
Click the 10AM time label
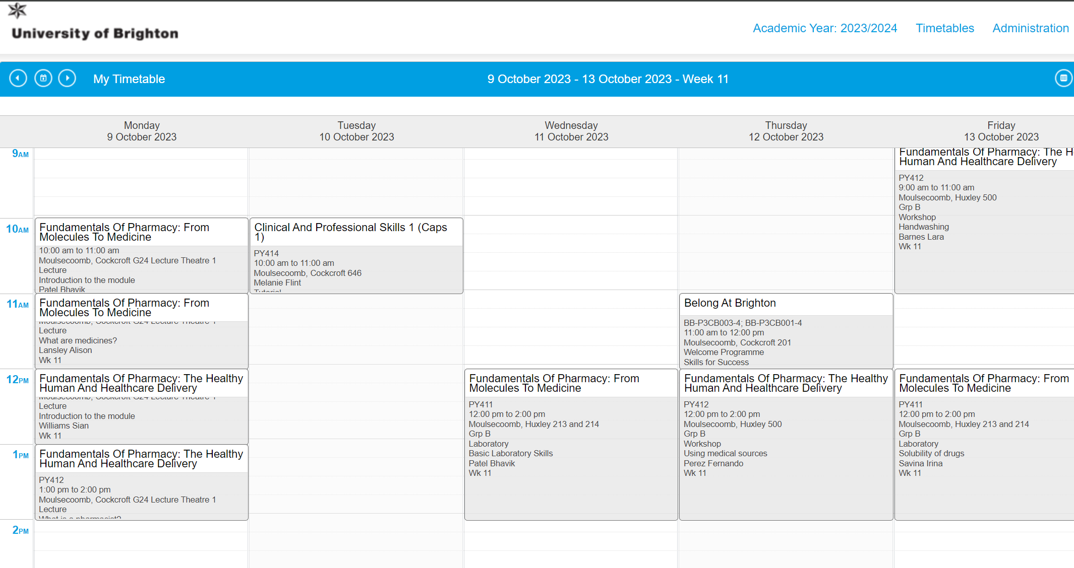tap(17, 229)
